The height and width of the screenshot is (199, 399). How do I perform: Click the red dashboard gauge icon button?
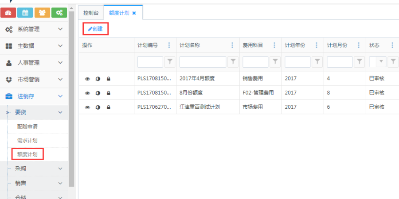tap(8, 13)
